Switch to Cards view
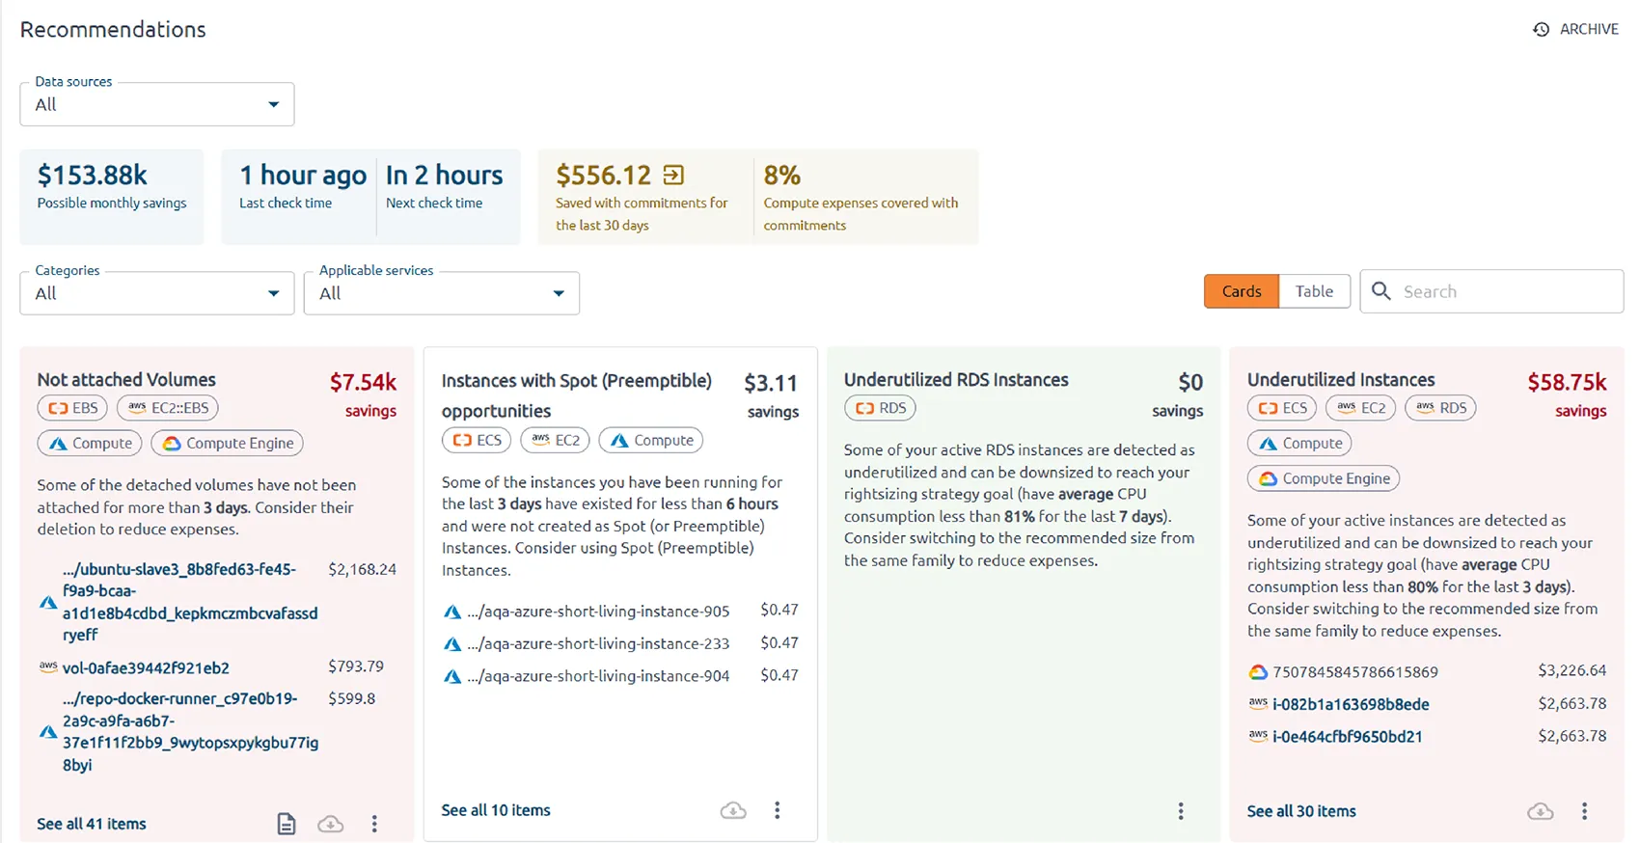This screenshot has height=843, width=1640. click(1242, 291)
